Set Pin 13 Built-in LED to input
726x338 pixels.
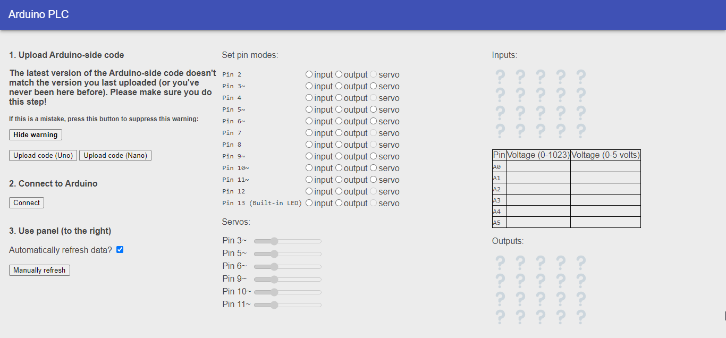(x=309, y=203)
